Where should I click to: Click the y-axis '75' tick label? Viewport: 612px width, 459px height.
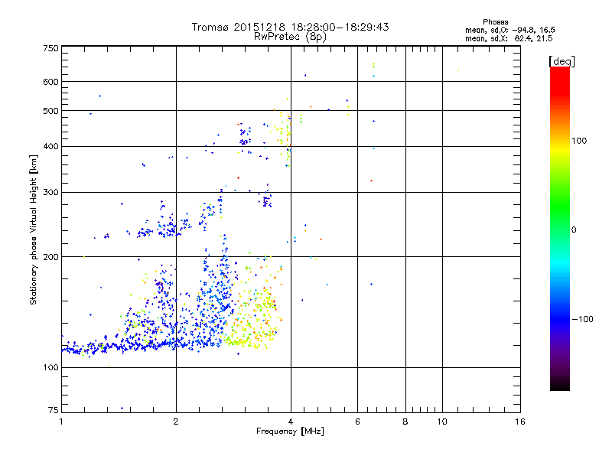(x=54, y=410)
